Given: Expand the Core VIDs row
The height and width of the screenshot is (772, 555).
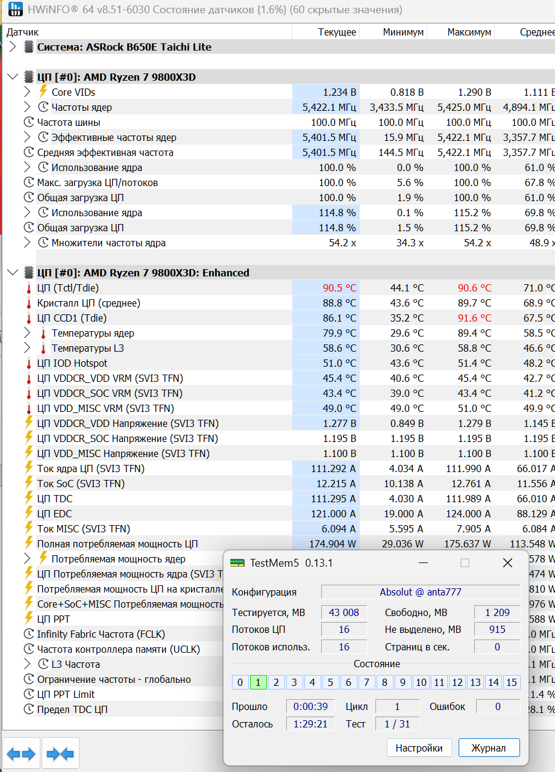Looking at the screenshot, I should tap(27, 92).
